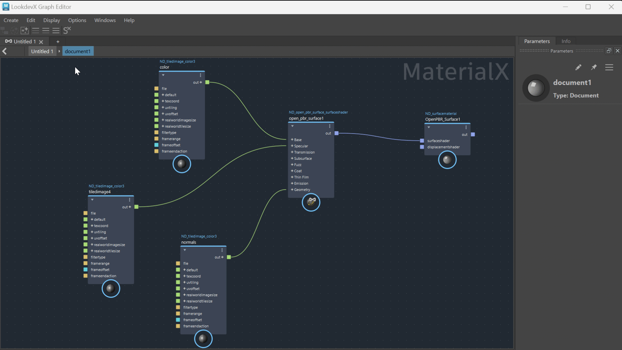622x350 pixels.
Task: Click the color node out port
Action: 207,82
